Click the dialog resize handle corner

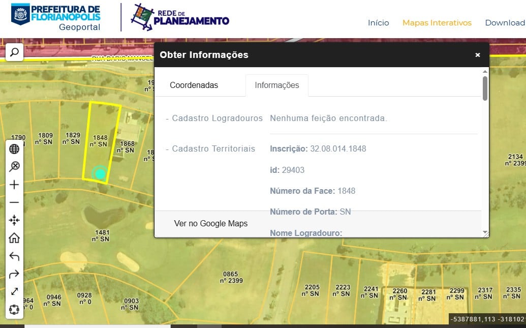coord(485,233)
